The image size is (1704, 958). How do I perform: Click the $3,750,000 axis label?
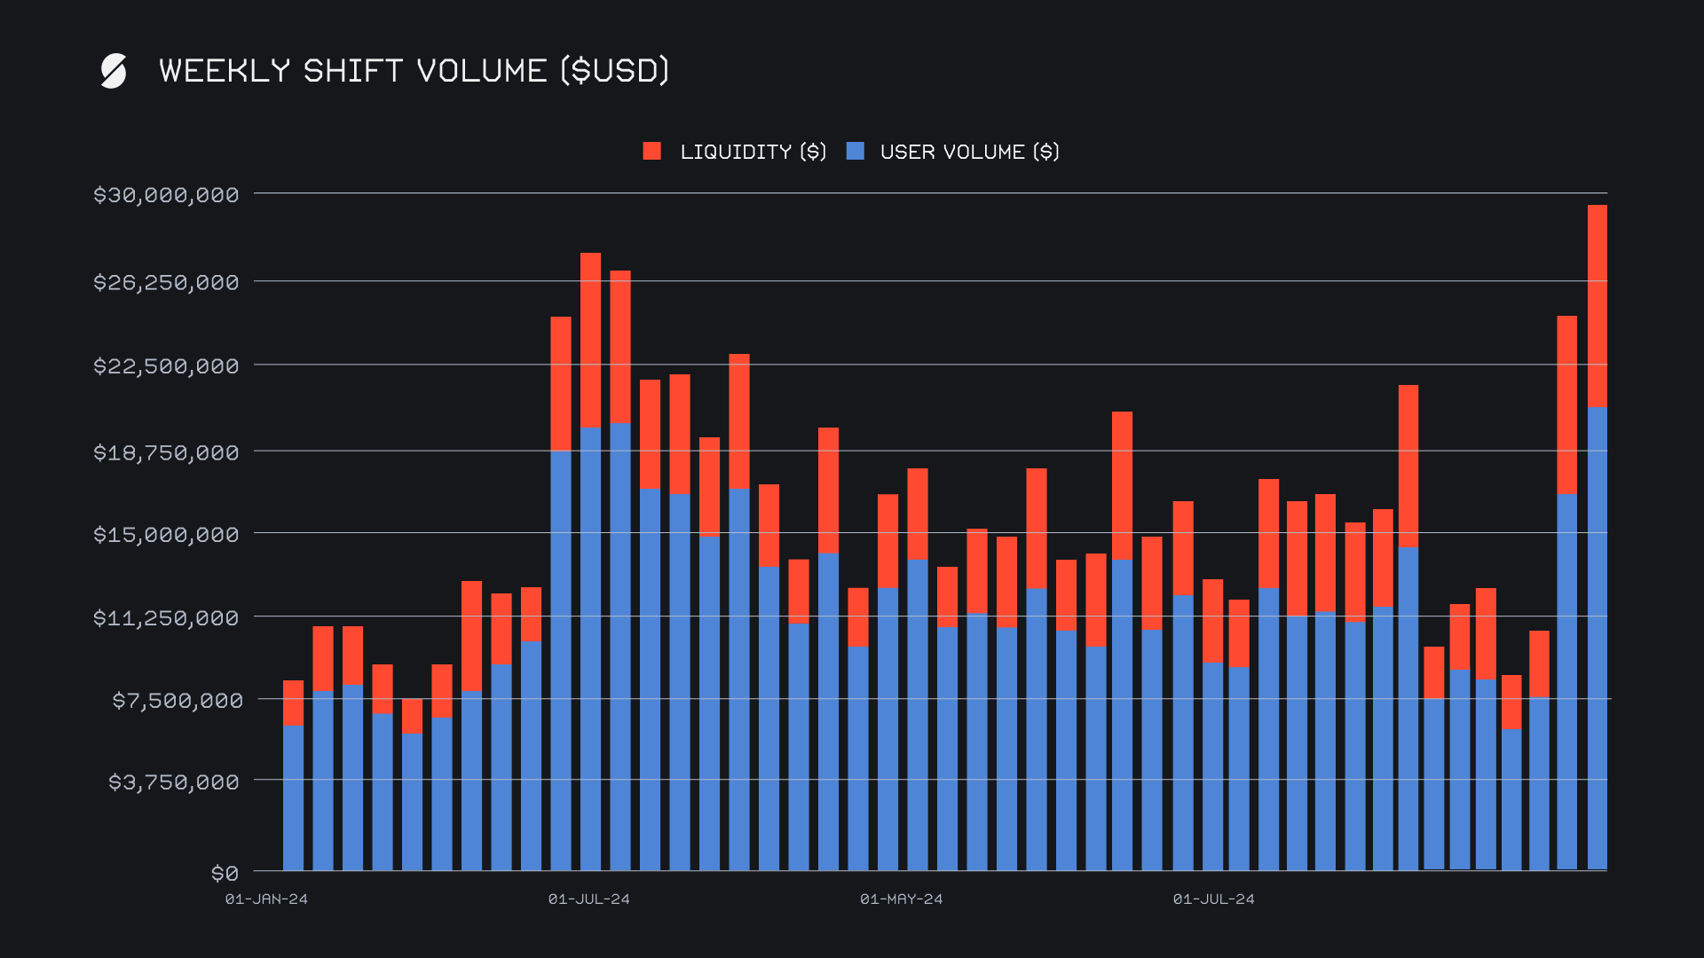174,781
